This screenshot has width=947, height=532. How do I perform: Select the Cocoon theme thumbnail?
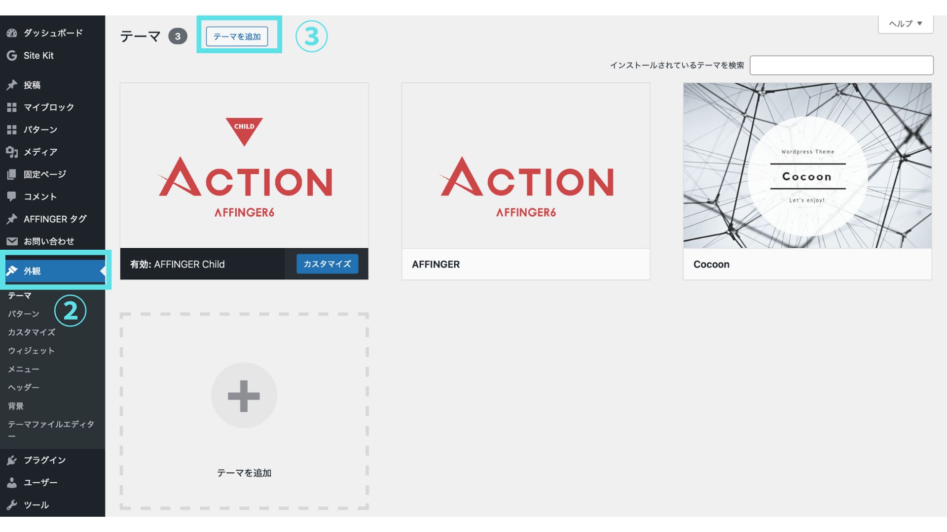[x=807, y=166]
